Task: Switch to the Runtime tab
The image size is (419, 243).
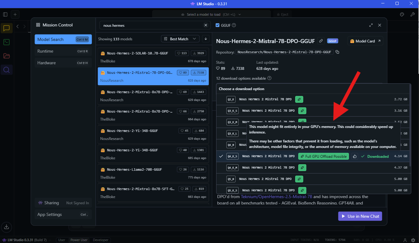Action: (63, 51)
